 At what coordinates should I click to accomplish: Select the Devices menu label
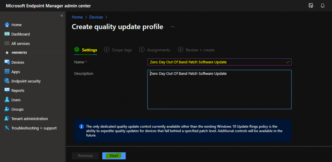(x=18, y=62)
